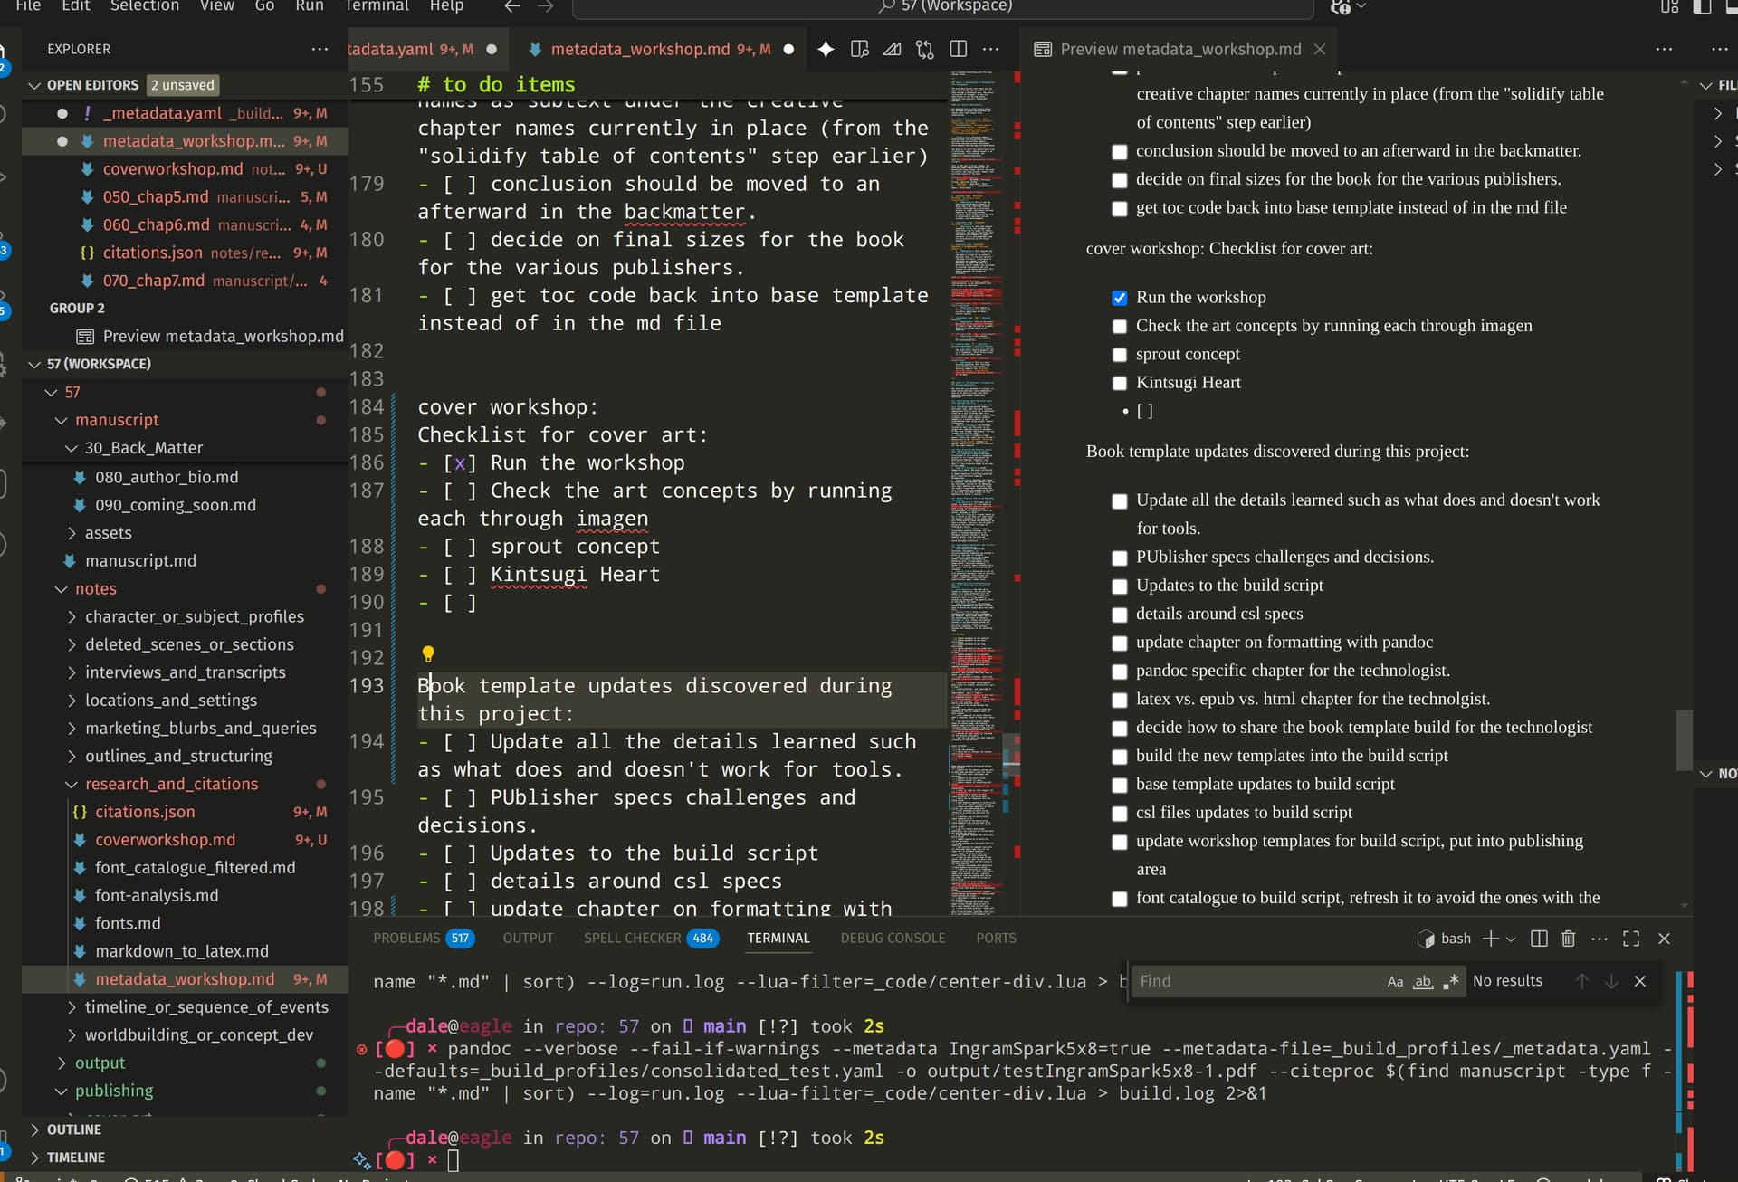Click the sparkle AI icon in editor toolbar

(826, 49)
